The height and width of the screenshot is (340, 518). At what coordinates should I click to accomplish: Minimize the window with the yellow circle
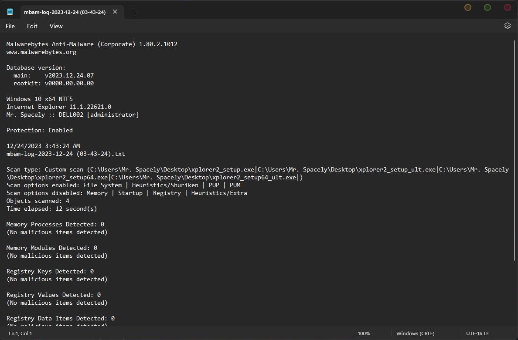(x=468, y=7)
